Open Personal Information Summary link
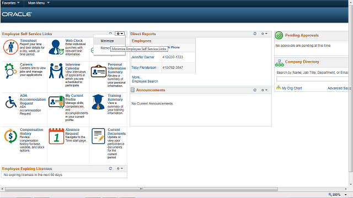This screenshot has height=198, width=353. pyautogui.click(x=116, y=68)
